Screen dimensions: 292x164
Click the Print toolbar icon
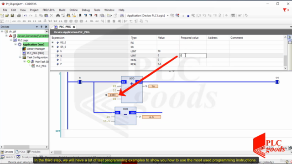click(19, 15)
